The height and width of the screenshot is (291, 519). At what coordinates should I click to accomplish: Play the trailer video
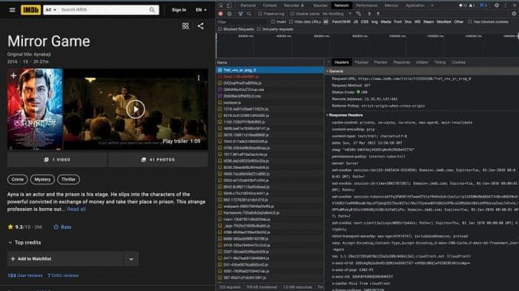tap(136, 109)
